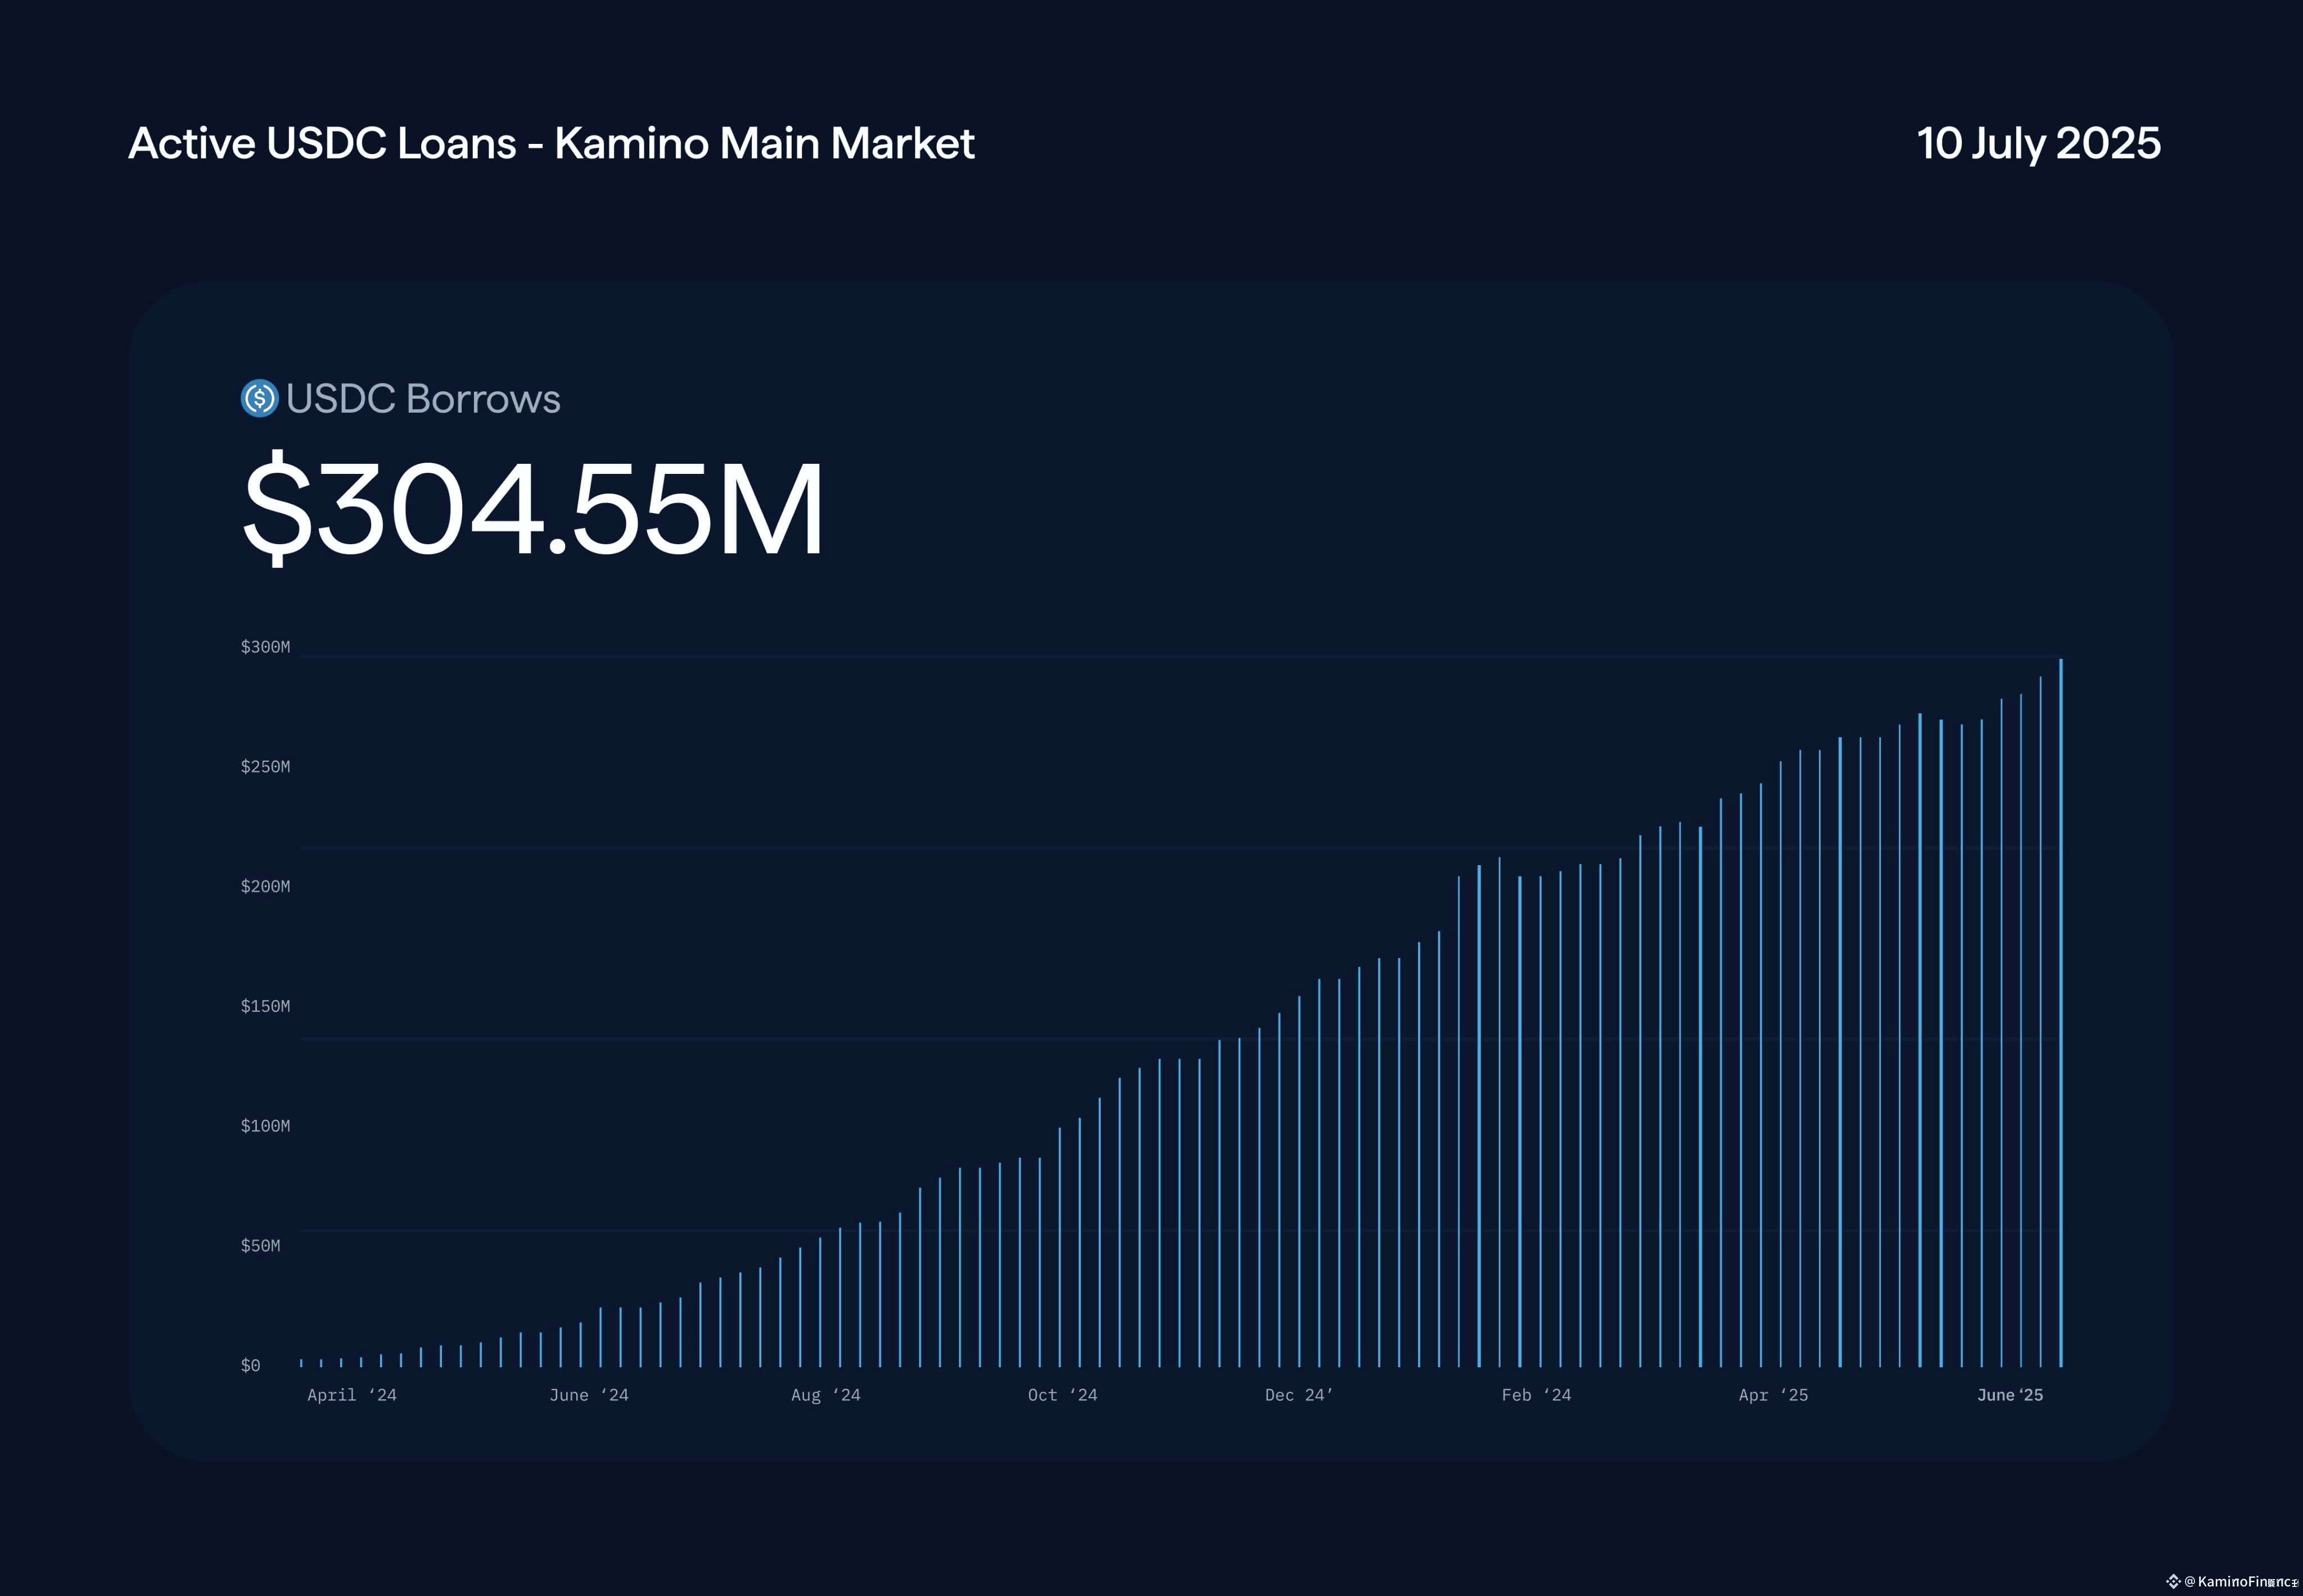The image size is (2303, 1596).
Task: Click the '$200M' y-axis label
Action: coord(265,887)
